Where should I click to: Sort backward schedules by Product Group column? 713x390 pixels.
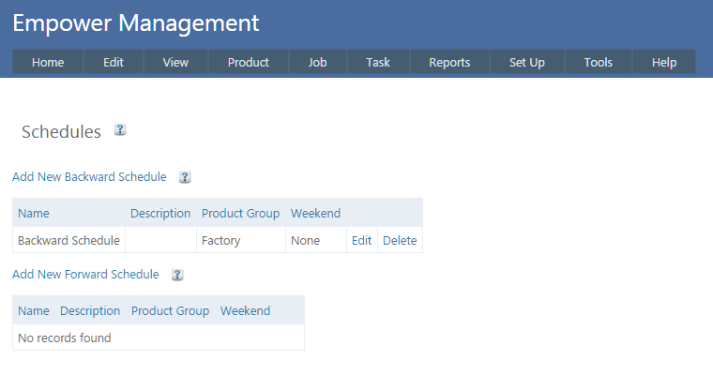240,213
